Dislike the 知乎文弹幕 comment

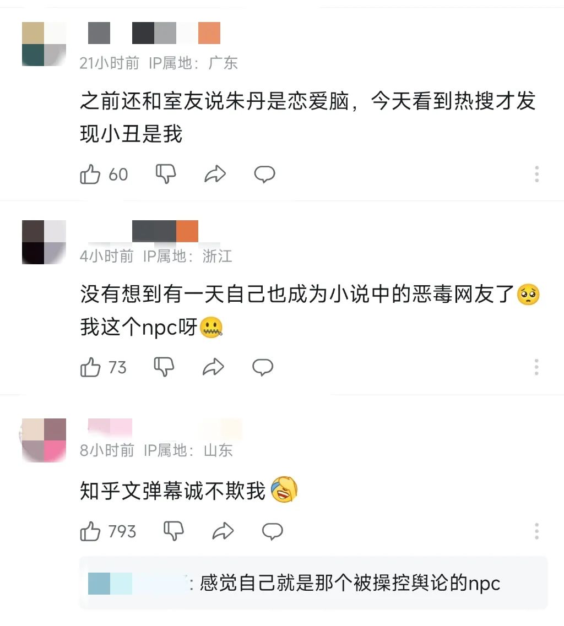173,531
